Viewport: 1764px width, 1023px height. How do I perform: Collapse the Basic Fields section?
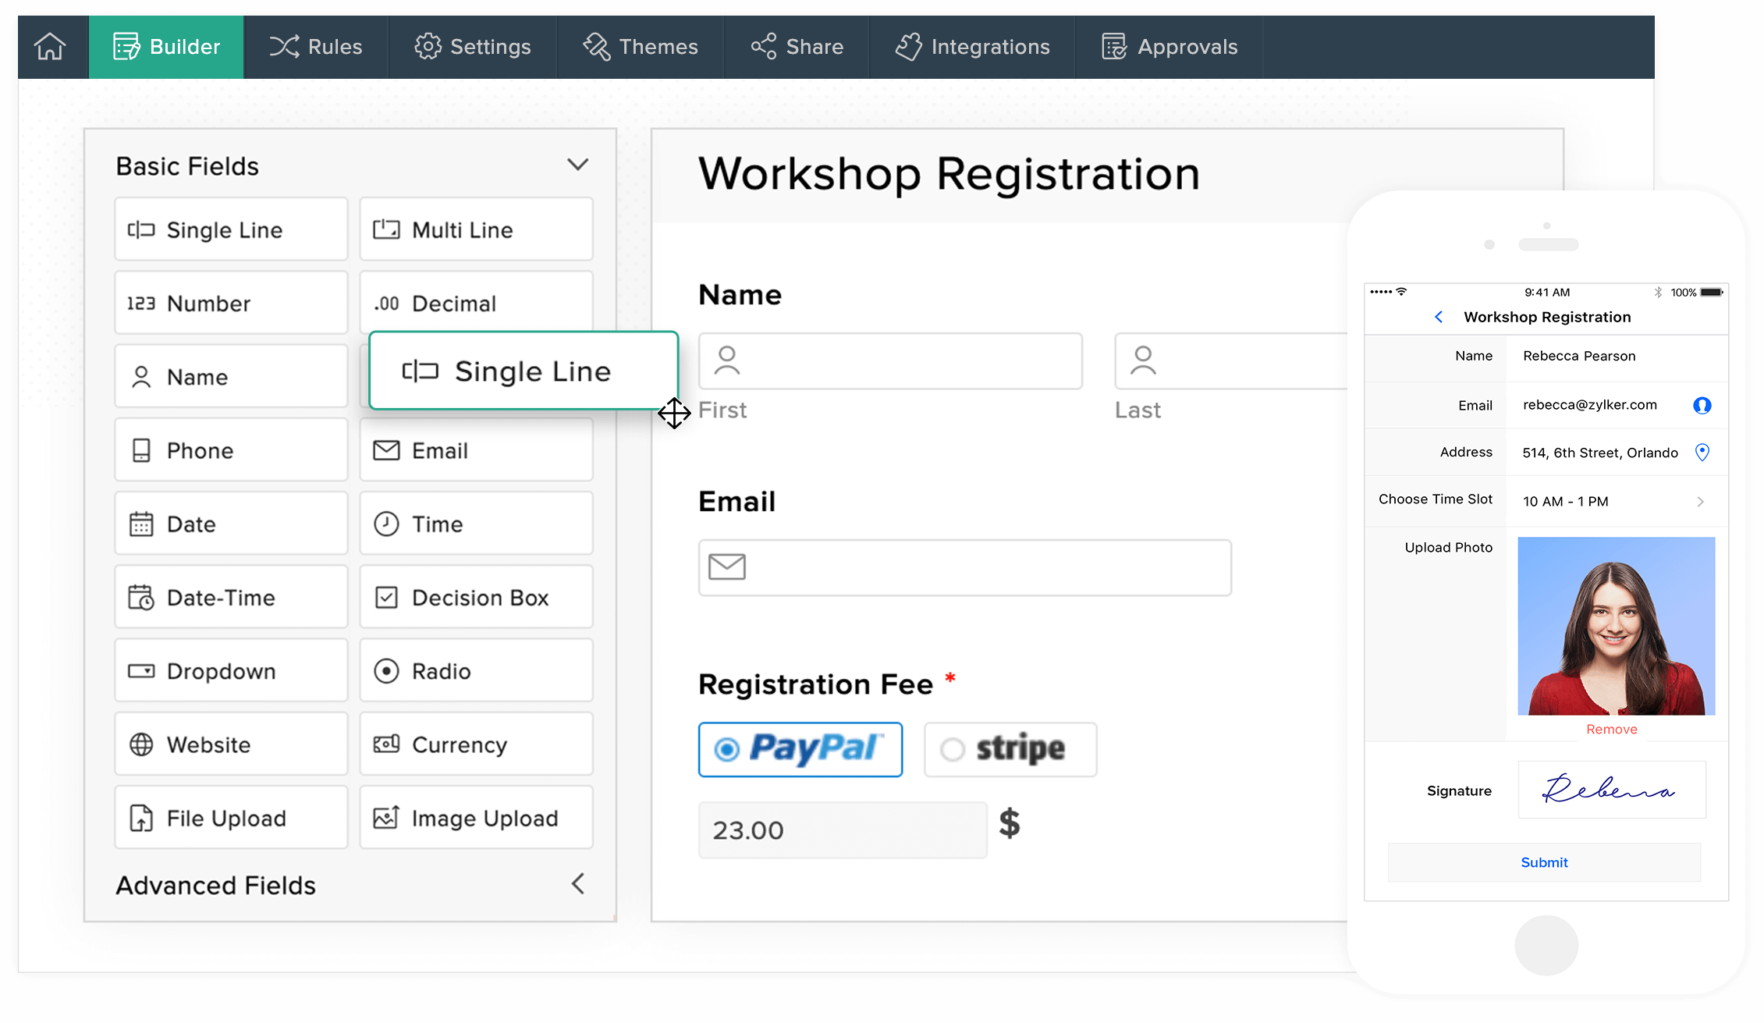coord(577,165)
